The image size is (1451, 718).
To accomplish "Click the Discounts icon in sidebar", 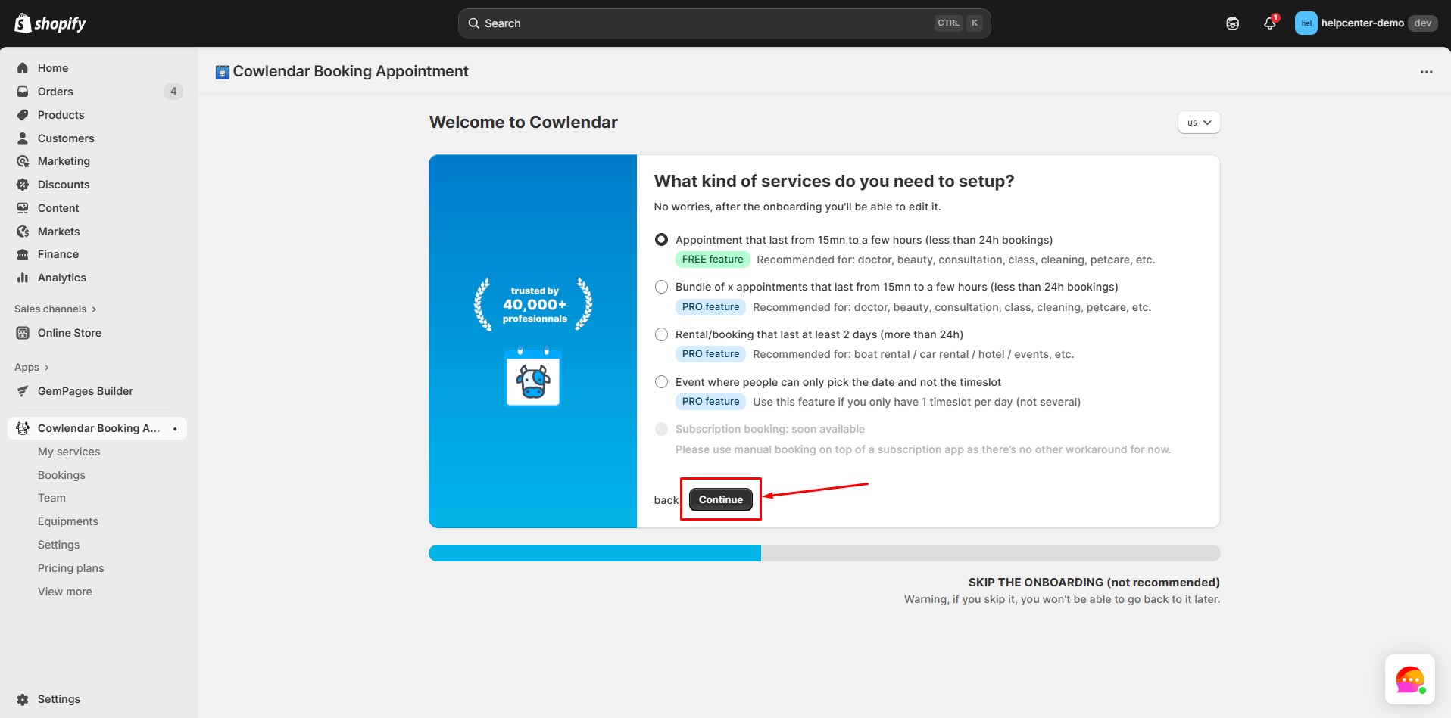I will [x=23, y=185].
